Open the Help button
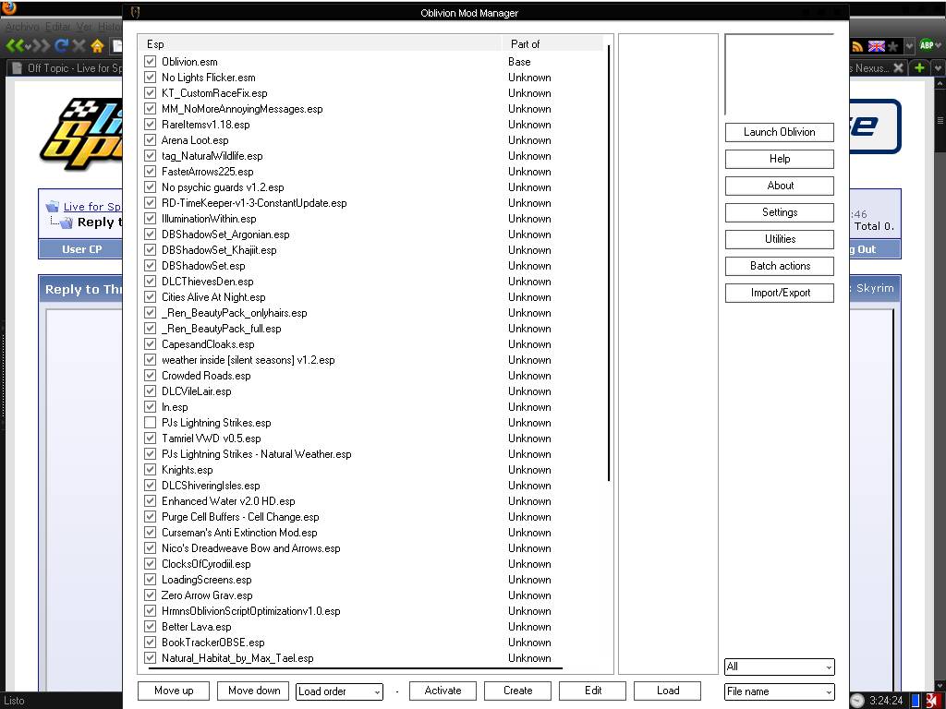The width and height of the screenshot is (946, 709). (x=780, y=159)
